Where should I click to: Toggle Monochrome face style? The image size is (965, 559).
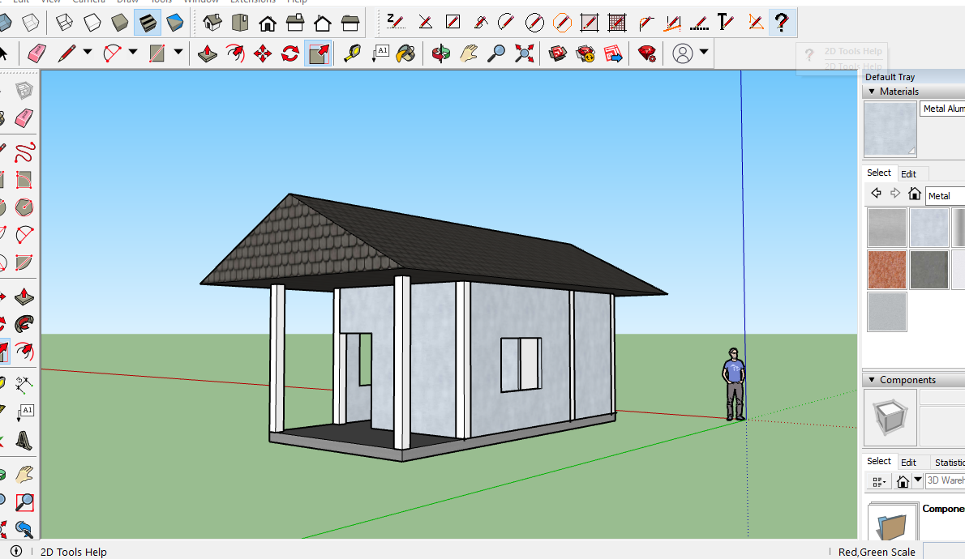175,23
